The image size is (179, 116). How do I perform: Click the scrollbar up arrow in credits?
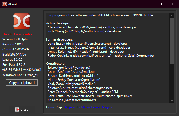172,15
